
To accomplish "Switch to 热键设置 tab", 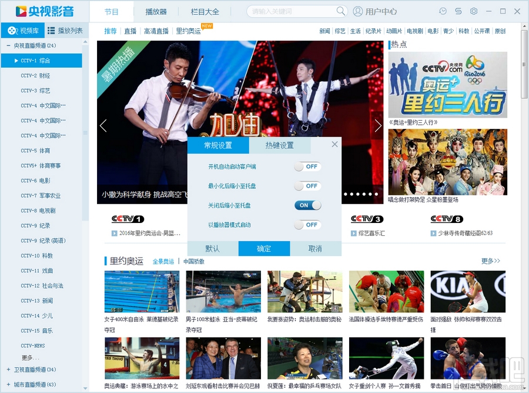I will click(280, 145).
